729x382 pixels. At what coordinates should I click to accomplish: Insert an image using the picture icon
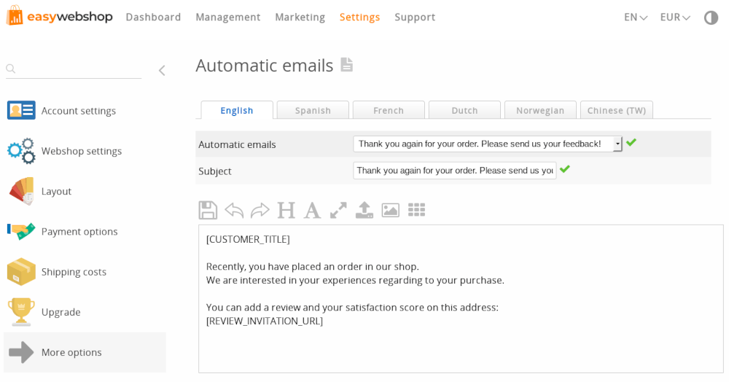click(x=391, y=210)
